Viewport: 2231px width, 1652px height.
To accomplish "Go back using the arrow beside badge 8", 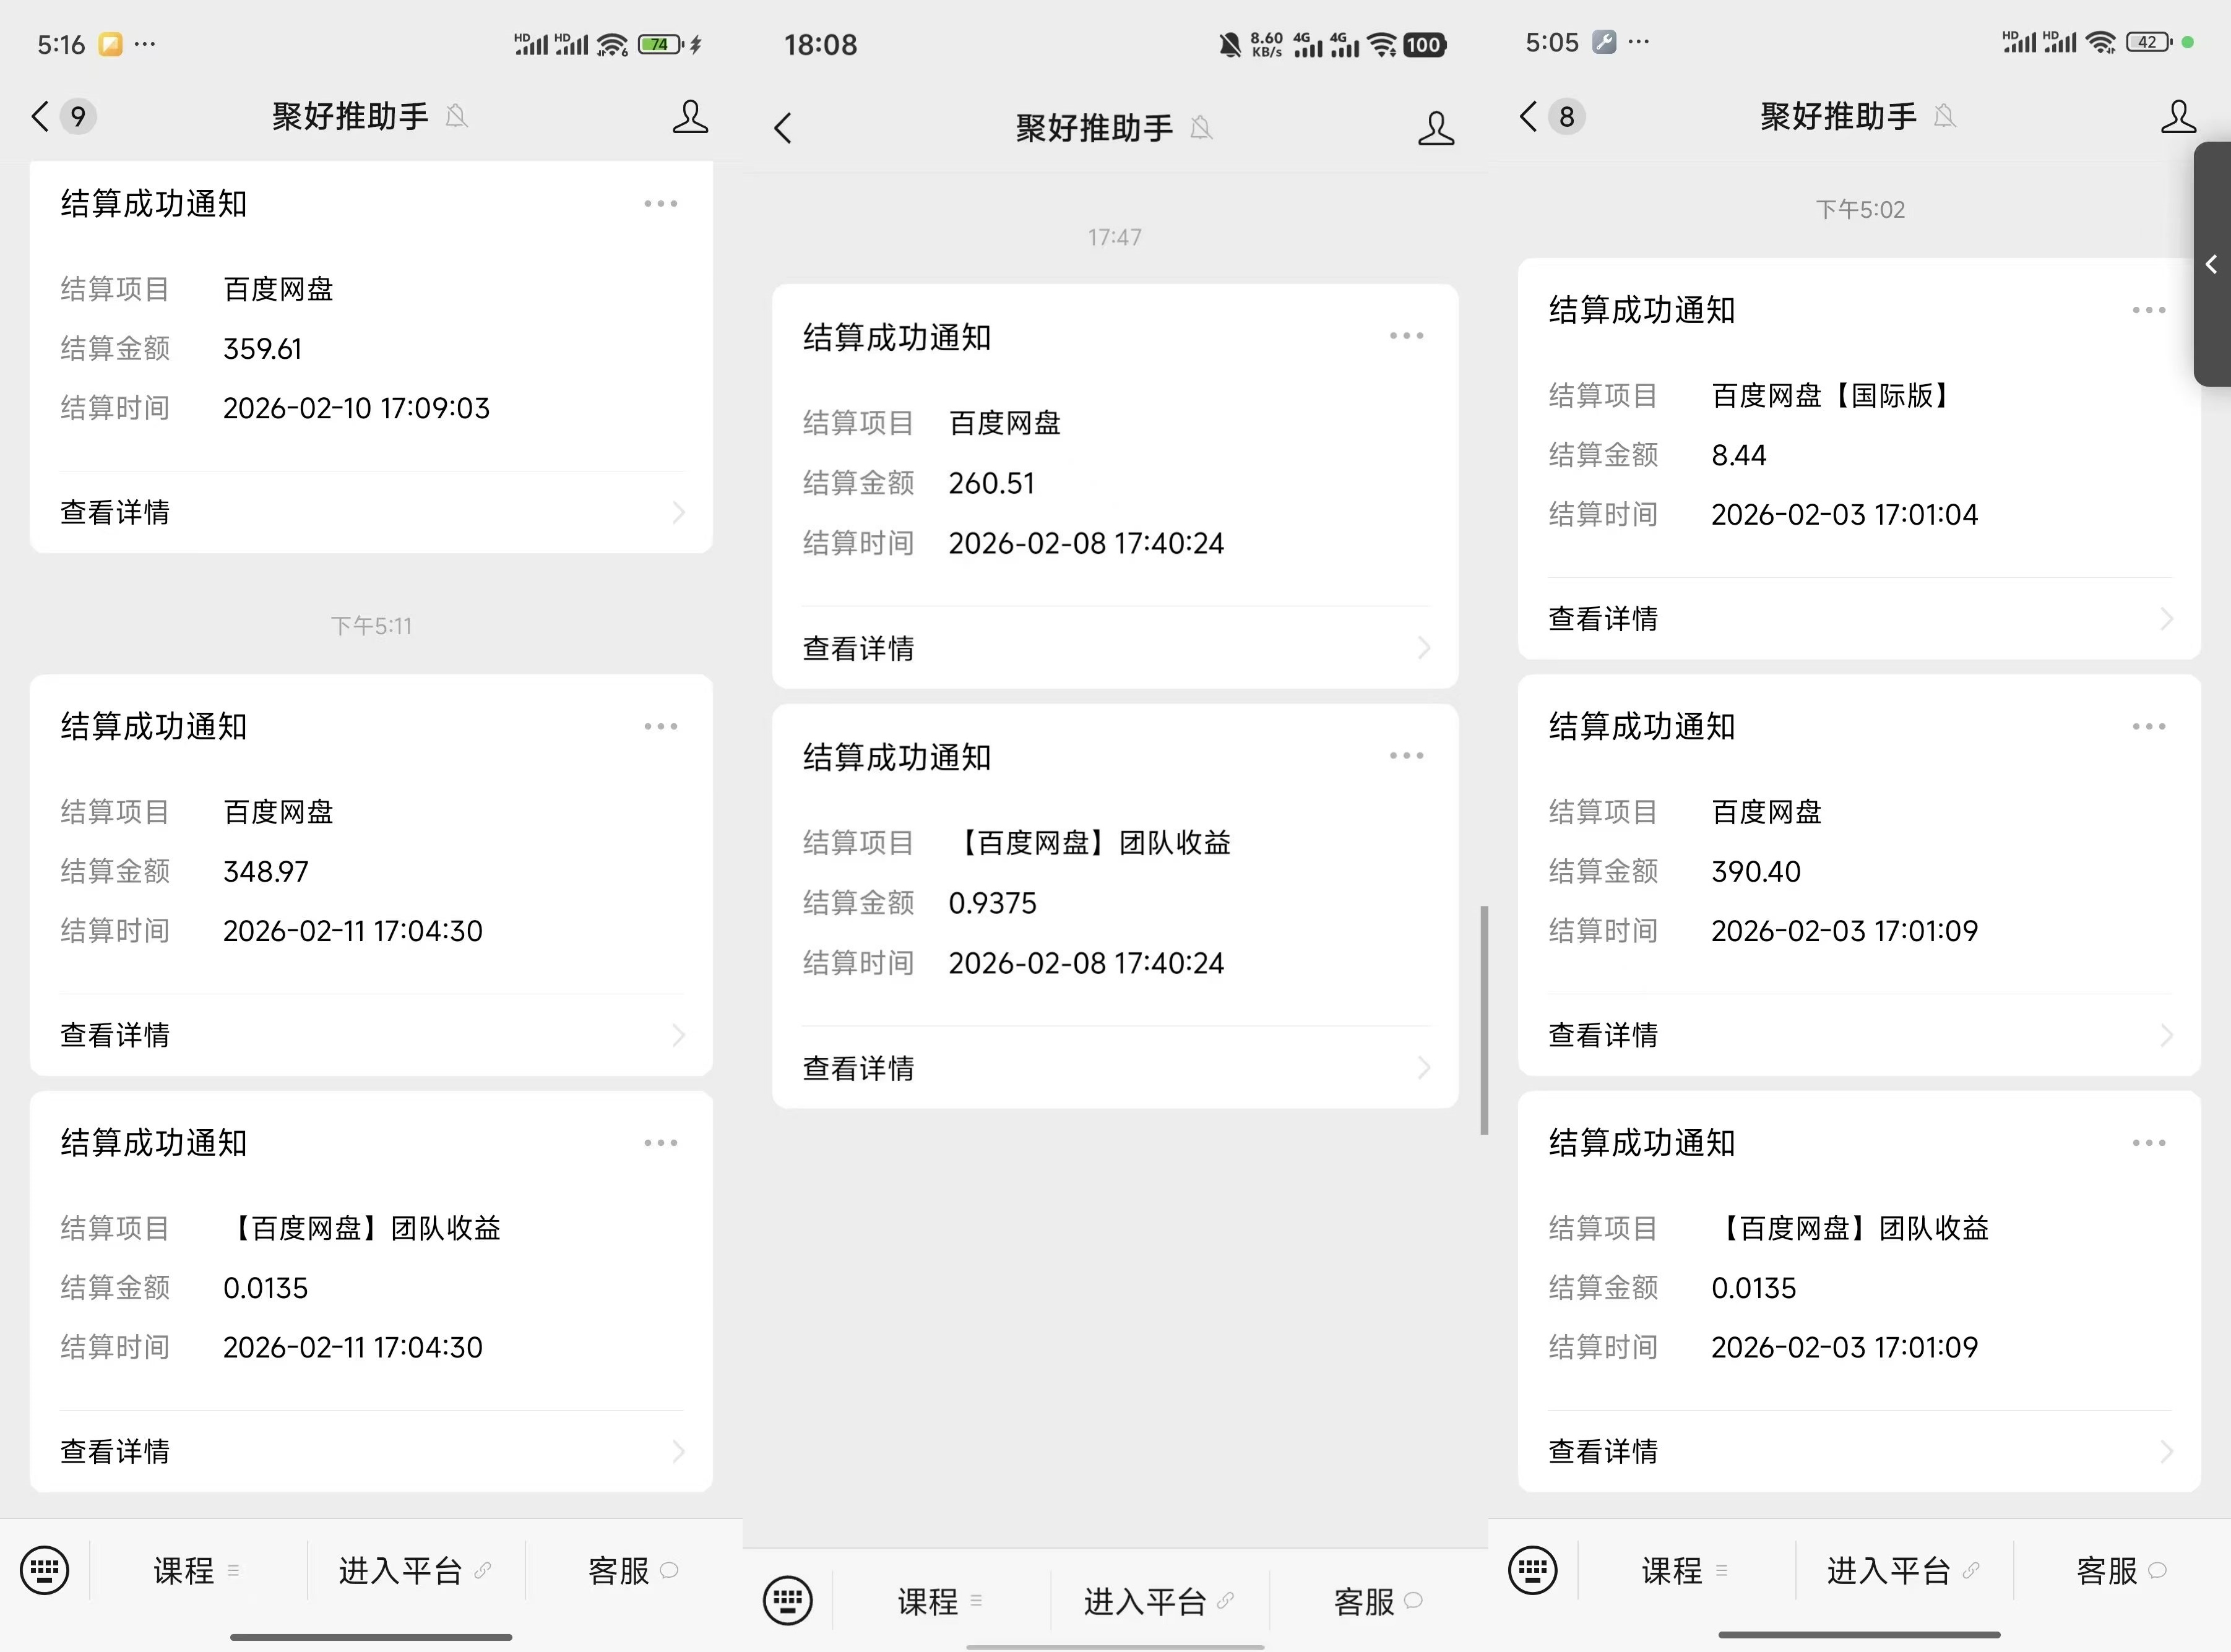I will 1528,116.
